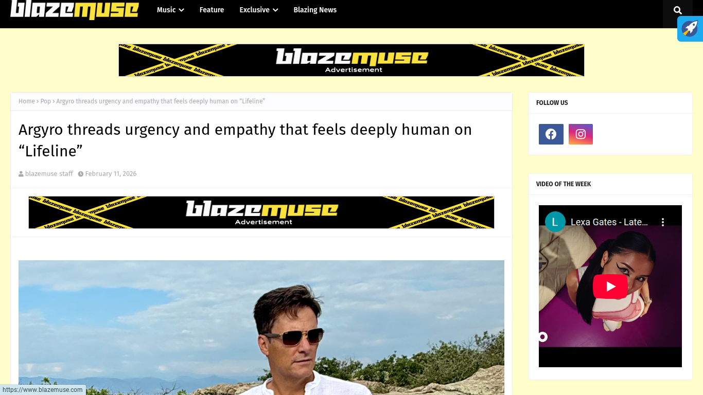Open the YouTube video options menu
Image resolution: width=703 pixels, height=395 pixels.
click(x=663, y=222)
